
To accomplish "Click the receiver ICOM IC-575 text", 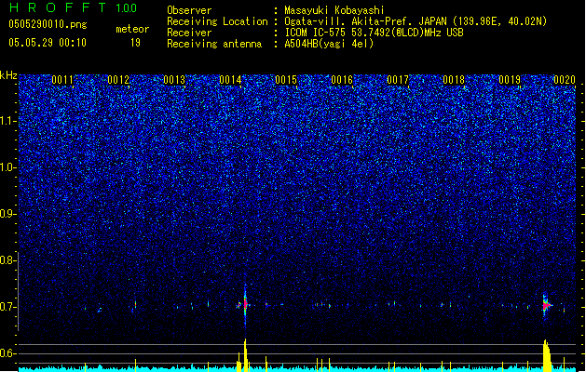I will (374, 33).
